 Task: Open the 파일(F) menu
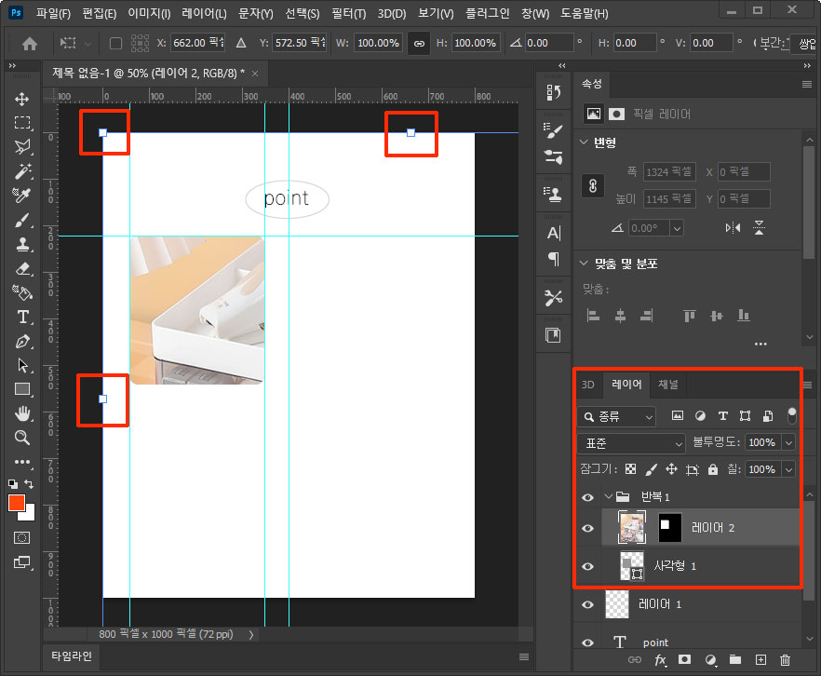coord(53,13)
